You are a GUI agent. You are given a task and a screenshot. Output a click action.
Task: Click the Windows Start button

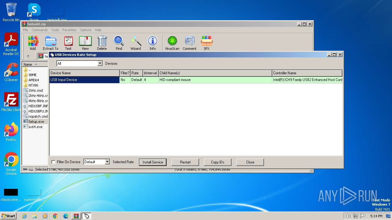[x=8, y=216]
